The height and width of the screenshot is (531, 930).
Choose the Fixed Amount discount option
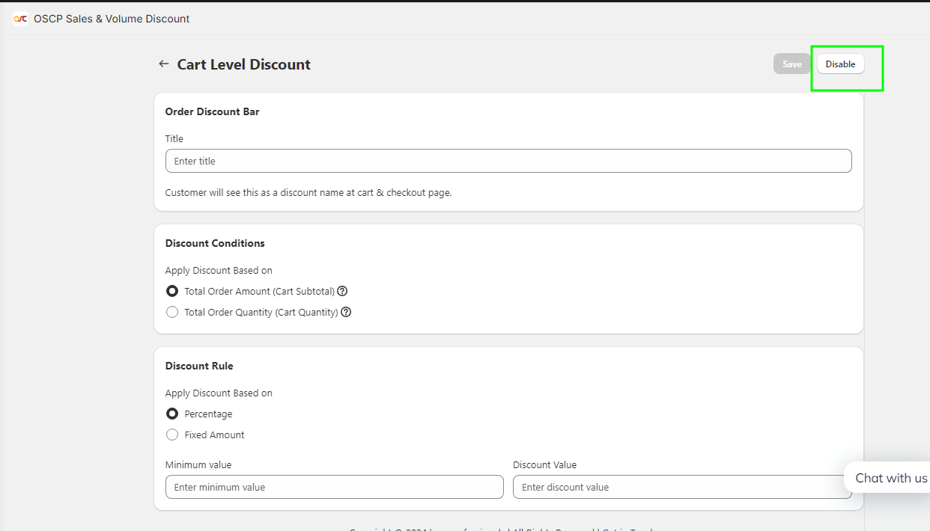click(172, 435)
